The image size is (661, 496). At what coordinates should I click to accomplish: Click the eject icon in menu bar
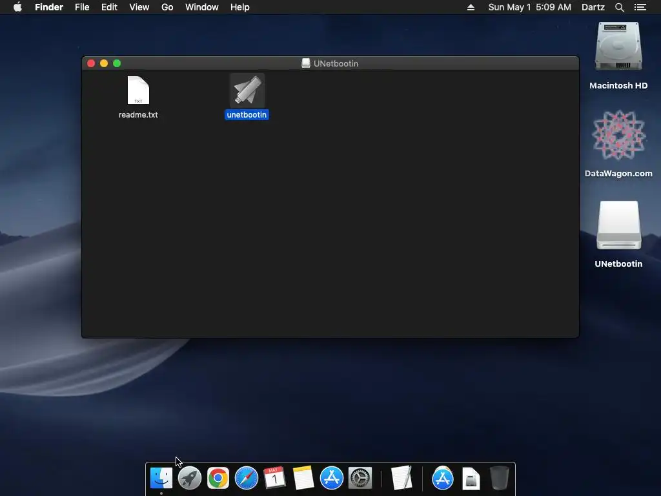tap(471, 7)
